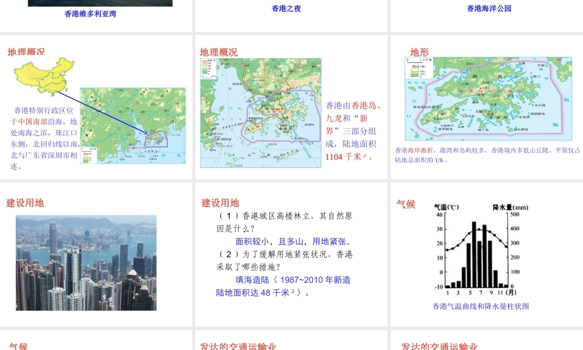Image resolution: width=583 pixels, height=350 pixels.
Task: Click the chart caption 香港气温曲线和降水量柱状图
Action: pyautogui.click(x=481, y=306)
